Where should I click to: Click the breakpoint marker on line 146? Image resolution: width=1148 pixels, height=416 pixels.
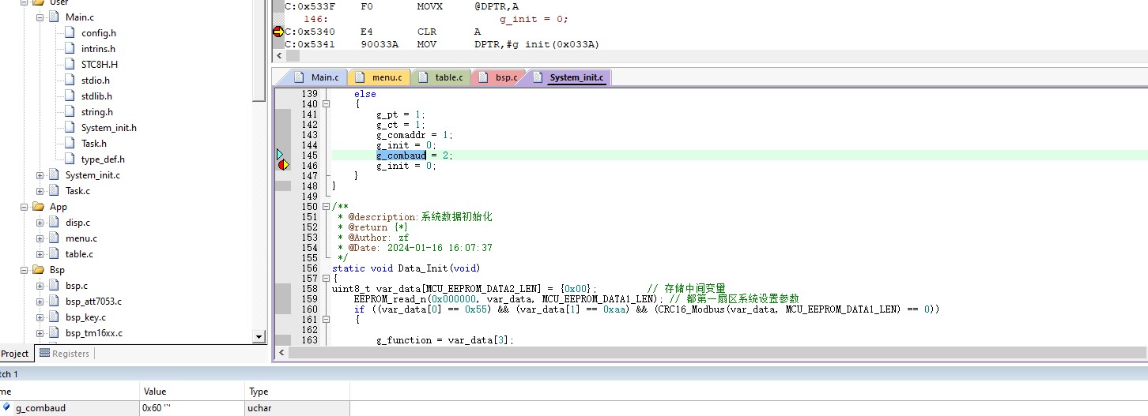click(282, 165)
